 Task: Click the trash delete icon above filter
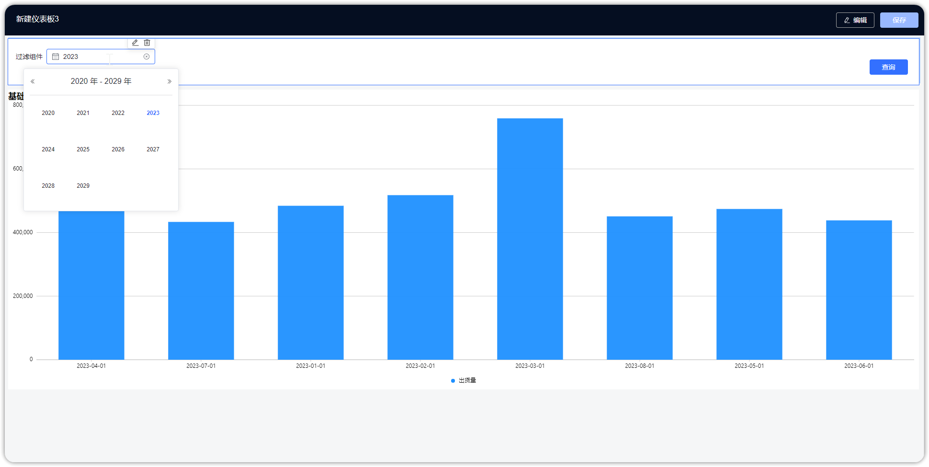click(147, 43)
